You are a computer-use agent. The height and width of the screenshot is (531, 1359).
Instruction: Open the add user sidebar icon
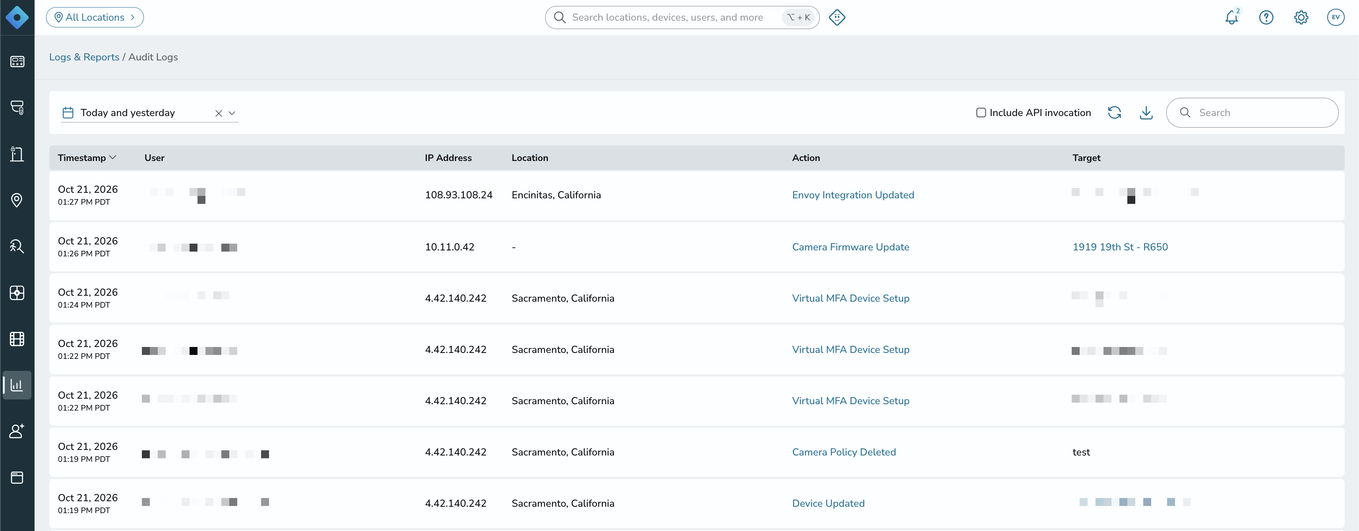tap(17, 431)
